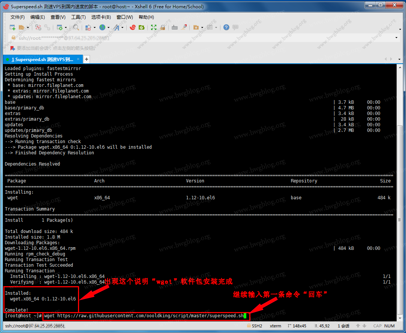The width and height of the screenshot is (406, 333).
Task: Click the Lock Screen padlock icon
Action: pyautogui.click(x=163, y=27)
